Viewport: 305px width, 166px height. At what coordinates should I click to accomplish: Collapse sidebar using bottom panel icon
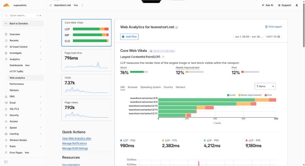[x=6, y=162]
